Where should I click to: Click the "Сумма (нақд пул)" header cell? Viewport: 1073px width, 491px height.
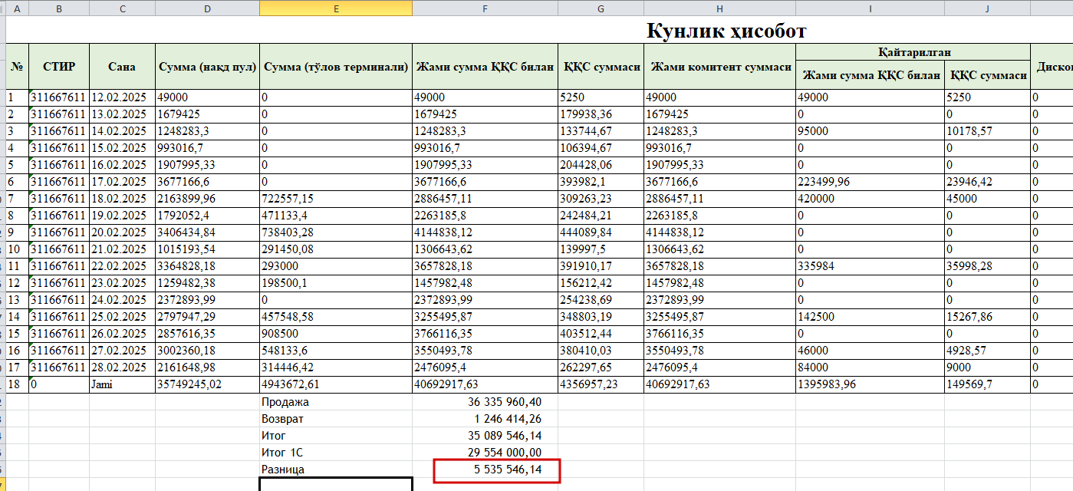207,67
